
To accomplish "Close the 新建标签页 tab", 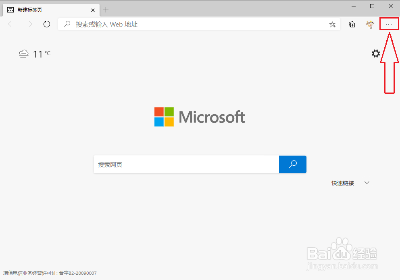I will 93,10.
